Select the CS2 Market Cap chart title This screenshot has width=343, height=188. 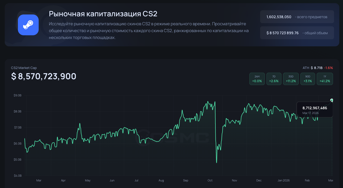tap(24, 68)
